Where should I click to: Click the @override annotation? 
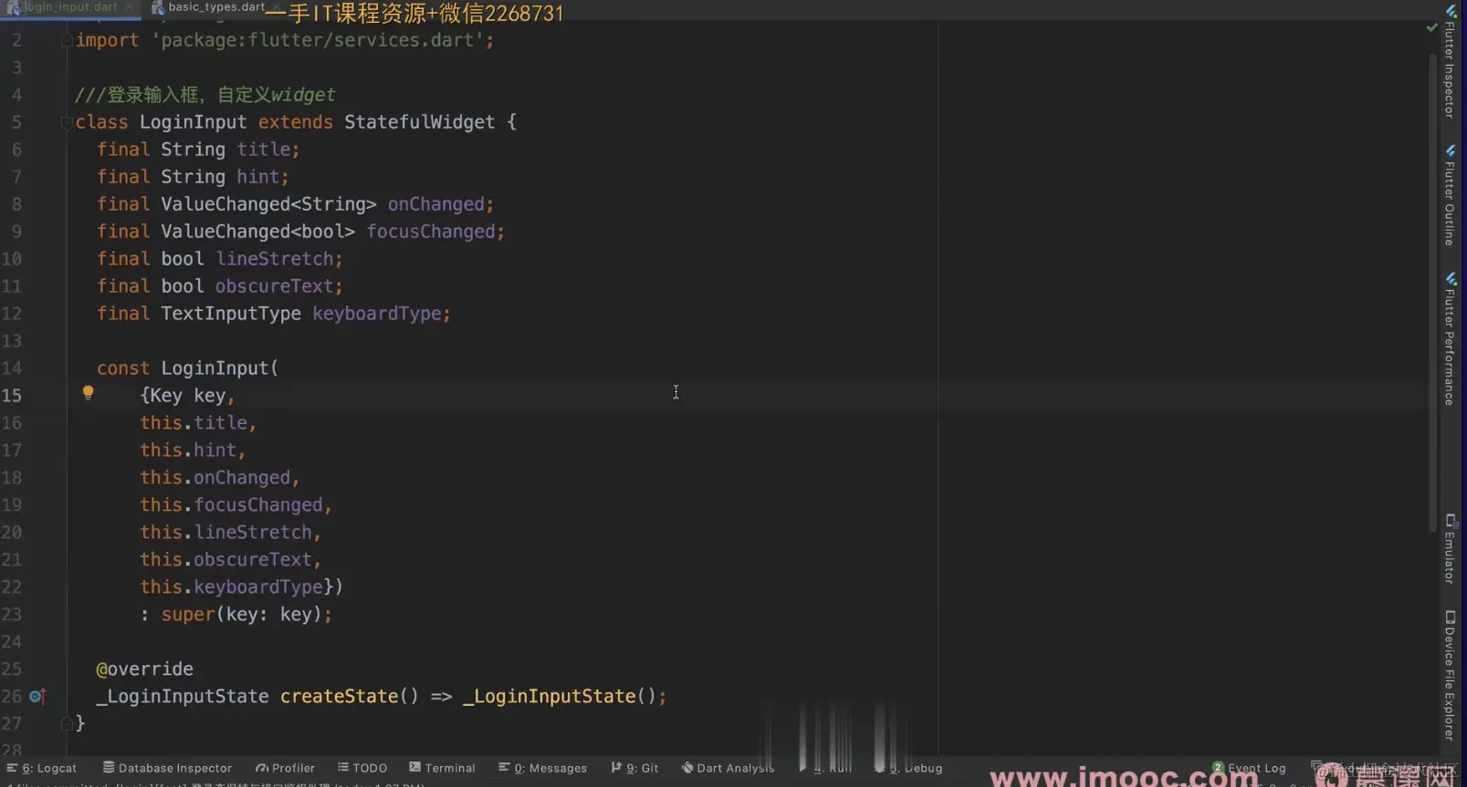click(144, 669)
